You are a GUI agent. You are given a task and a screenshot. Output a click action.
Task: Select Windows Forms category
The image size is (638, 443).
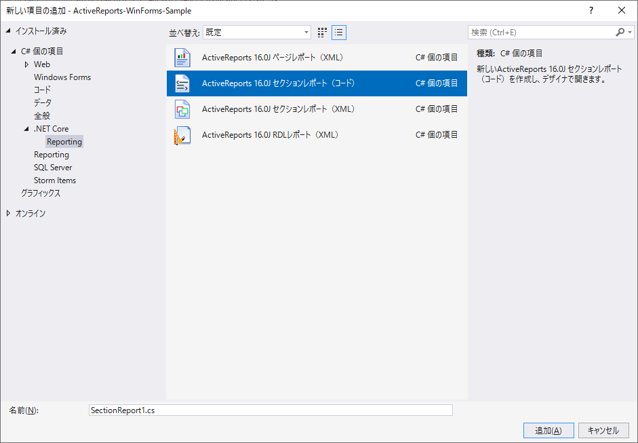[x=62, y=77]
